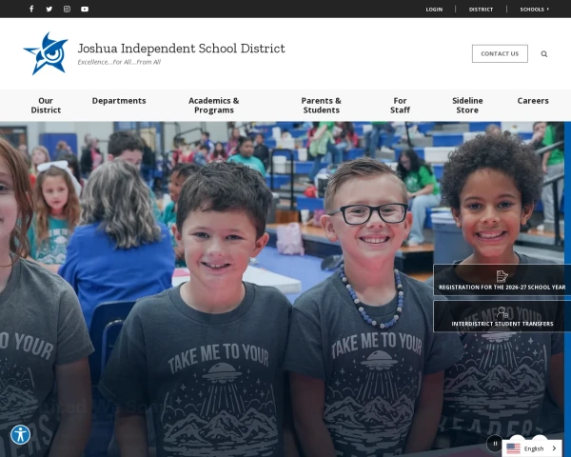The width and height of the screenshot is (571, 457).
Task: Open the For Staff menu
Action: click(x=400, y=106)
